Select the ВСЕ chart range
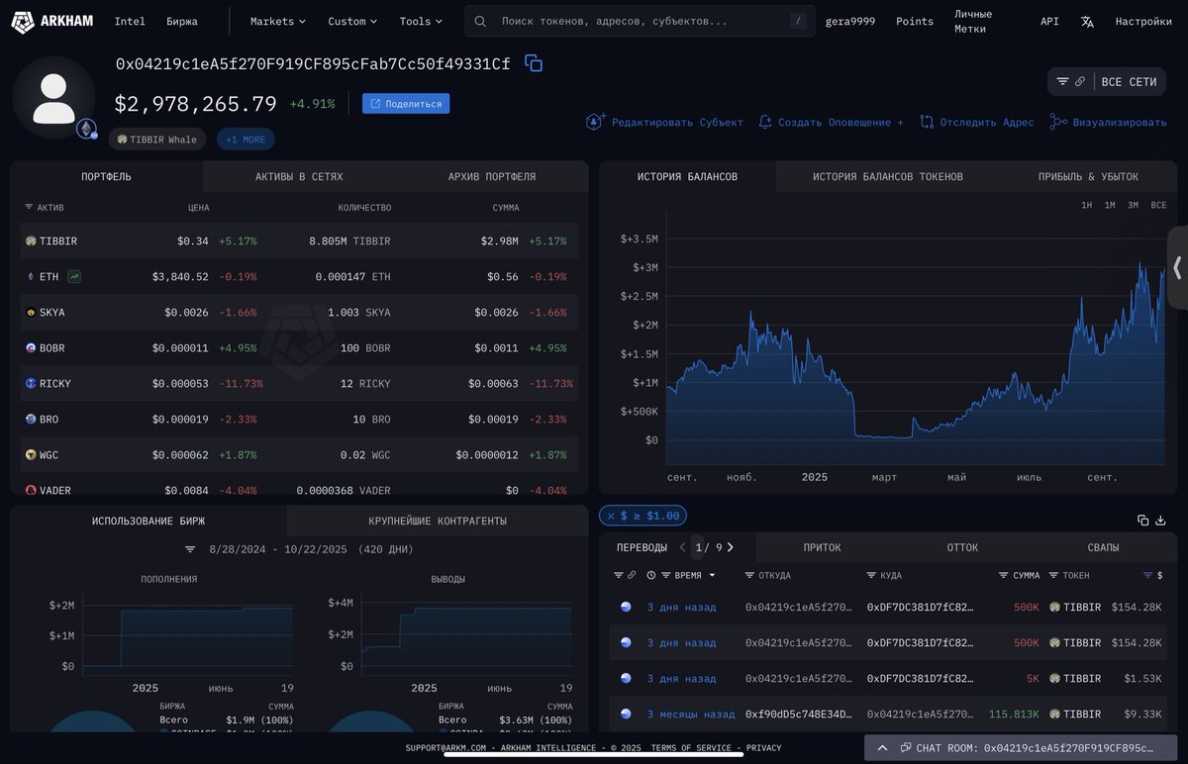 (1158, 205)
